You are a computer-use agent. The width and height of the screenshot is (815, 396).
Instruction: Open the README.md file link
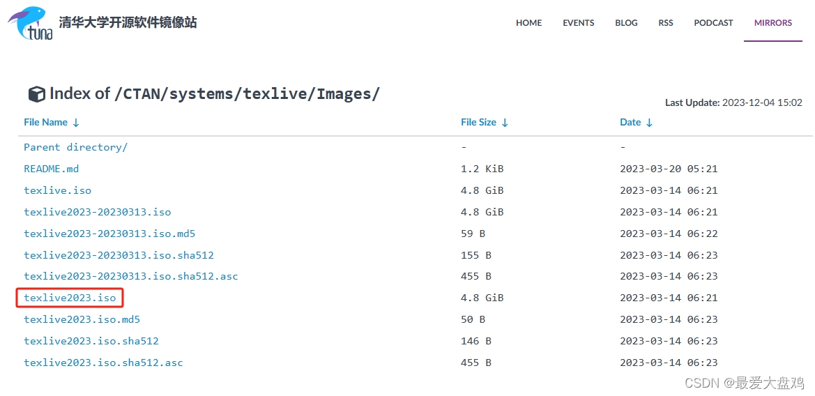coord(52,169)
